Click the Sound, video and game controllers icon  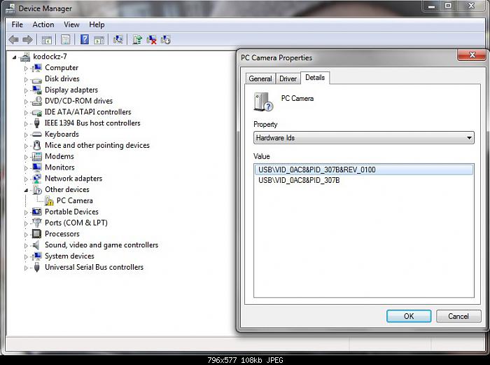pos(36,245)
